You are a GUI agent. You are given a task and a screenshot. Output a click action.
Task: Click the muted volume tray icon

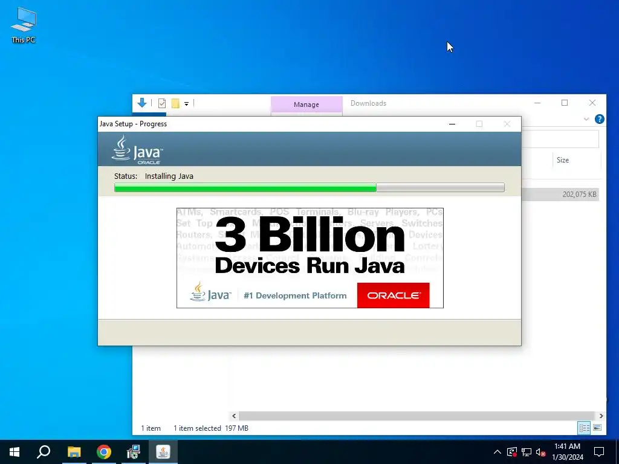pos(540,452)
